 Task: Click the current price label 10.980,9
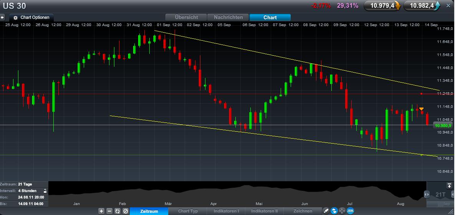point(443,125)
